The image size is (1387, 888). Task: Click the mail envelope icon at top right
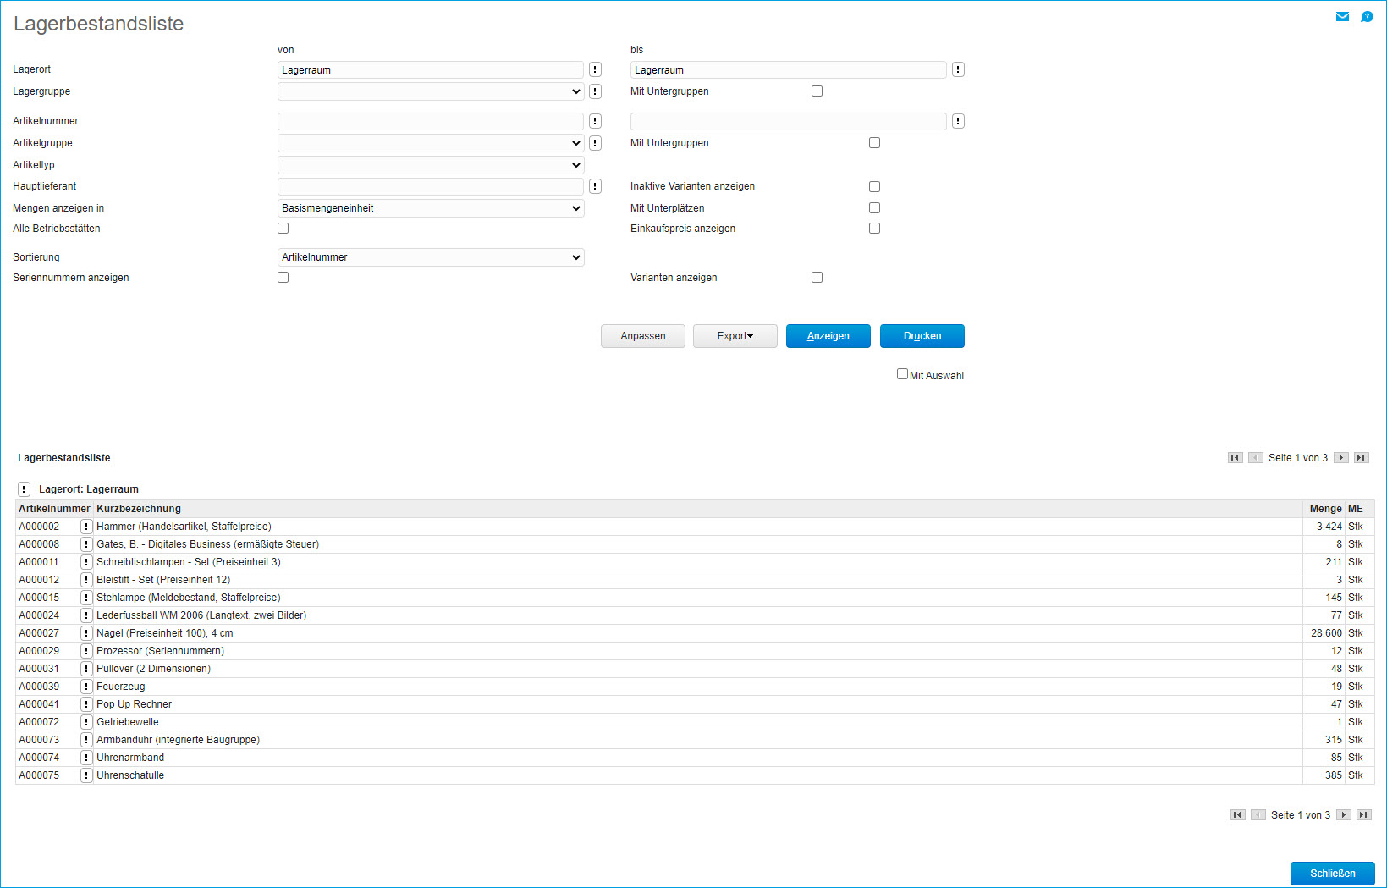1342,17
